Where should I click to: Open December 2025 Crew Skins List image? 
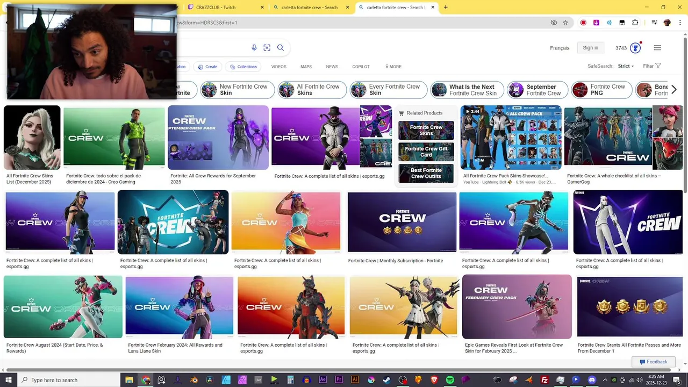pyautogui.click(x=32, y=138)
